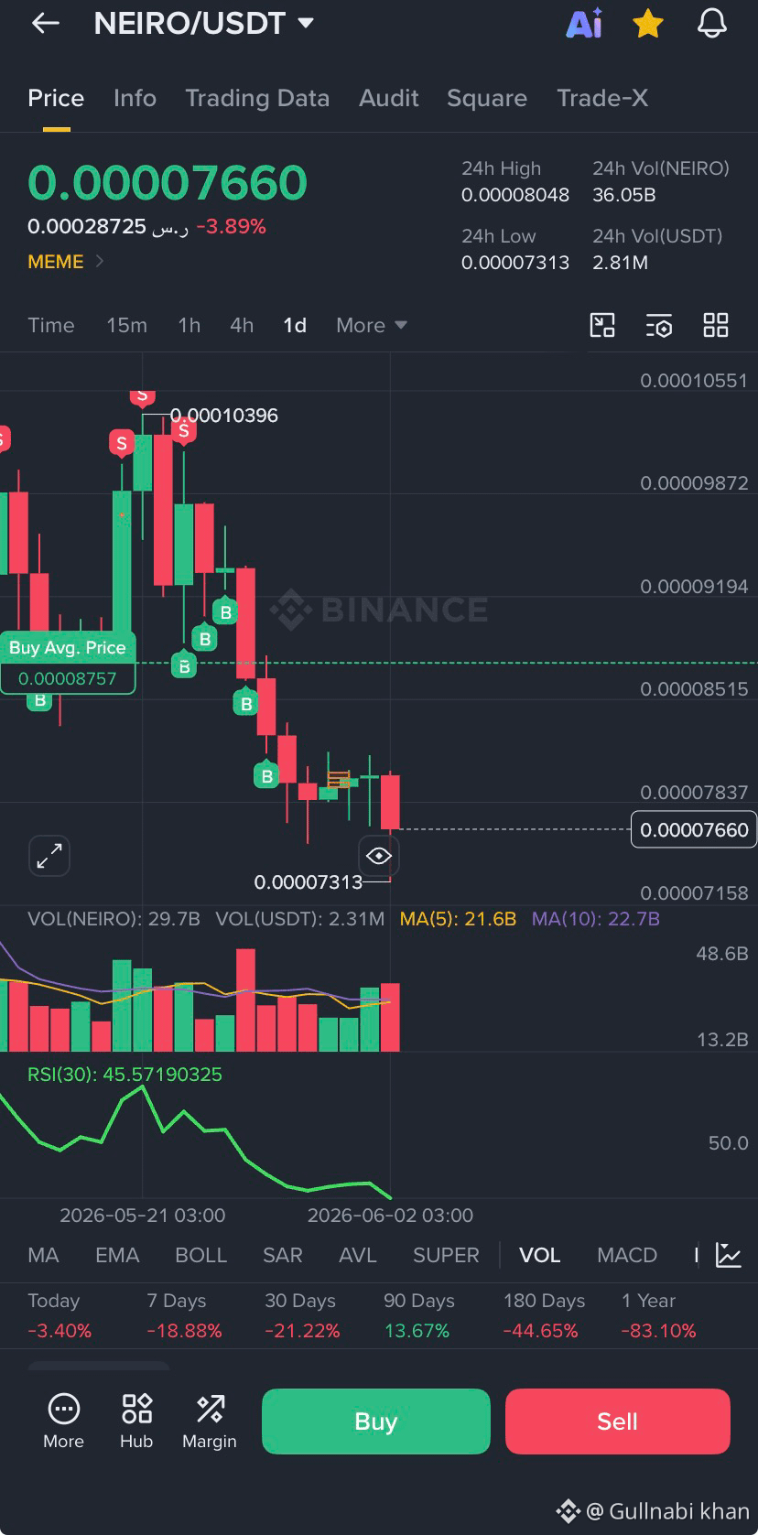The height and width of the screenshot is (1535, 758).
Task: Tap the 1 Year -83.10% performance
Action: coord(659,1315)
